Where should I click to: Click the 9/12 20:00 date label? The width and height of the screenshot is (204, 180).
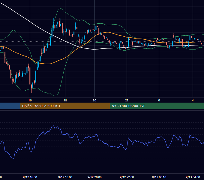coord(94,177)
